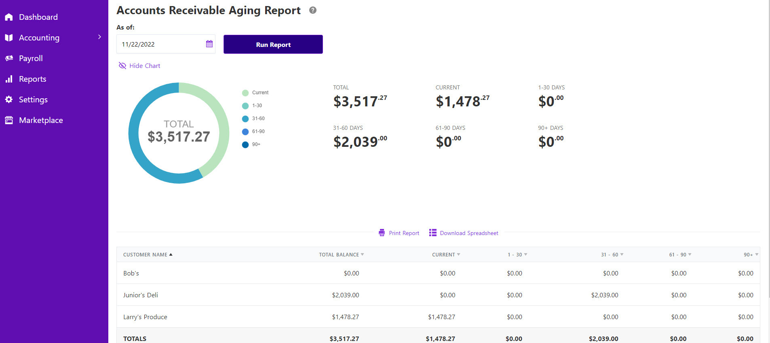Viewport: 770px width, 343px height.
Task: Open Accounting in the sidebar menu
Action: 39,38
